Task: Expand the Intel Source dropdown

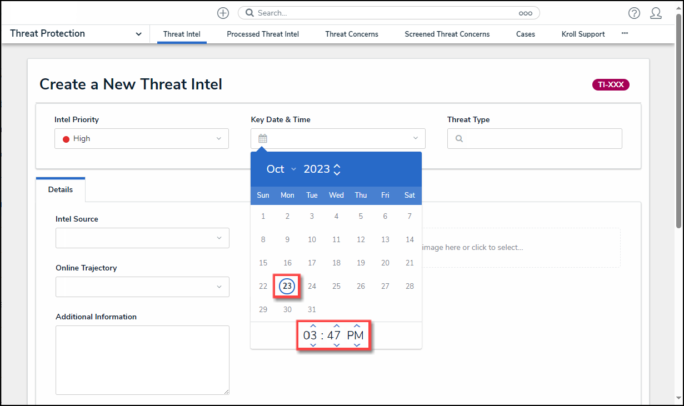Action: tap(142, 238)
